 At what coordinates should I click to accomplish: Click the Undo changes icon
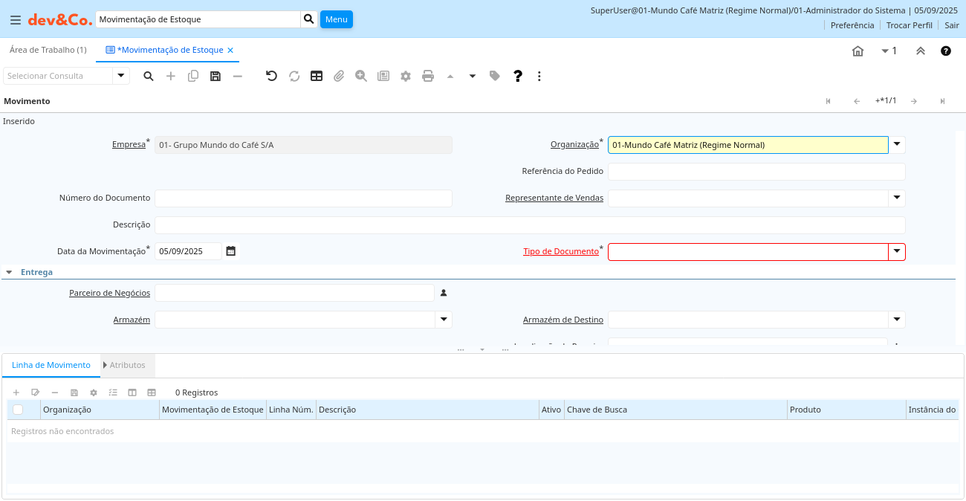tap(271, 76)
